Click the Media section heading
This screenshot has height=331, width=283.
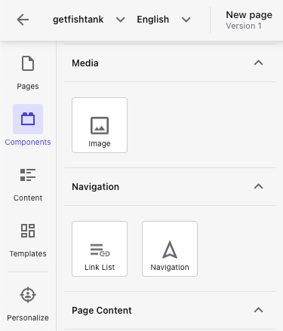(x=85, y=63)
